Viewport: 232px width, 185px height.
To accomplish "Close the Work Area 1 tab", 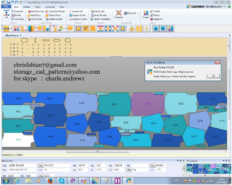I will [21, 35].
